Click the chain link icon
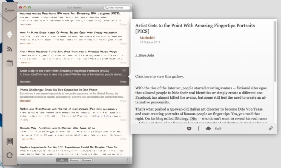Image resolution: width=281 pixels, height=168 pixels. 271,128
